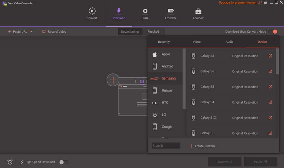The height and width of the screenshot is (168, 284).
Task: Choose the Galaxy S III model name
Action: [208, 118]
